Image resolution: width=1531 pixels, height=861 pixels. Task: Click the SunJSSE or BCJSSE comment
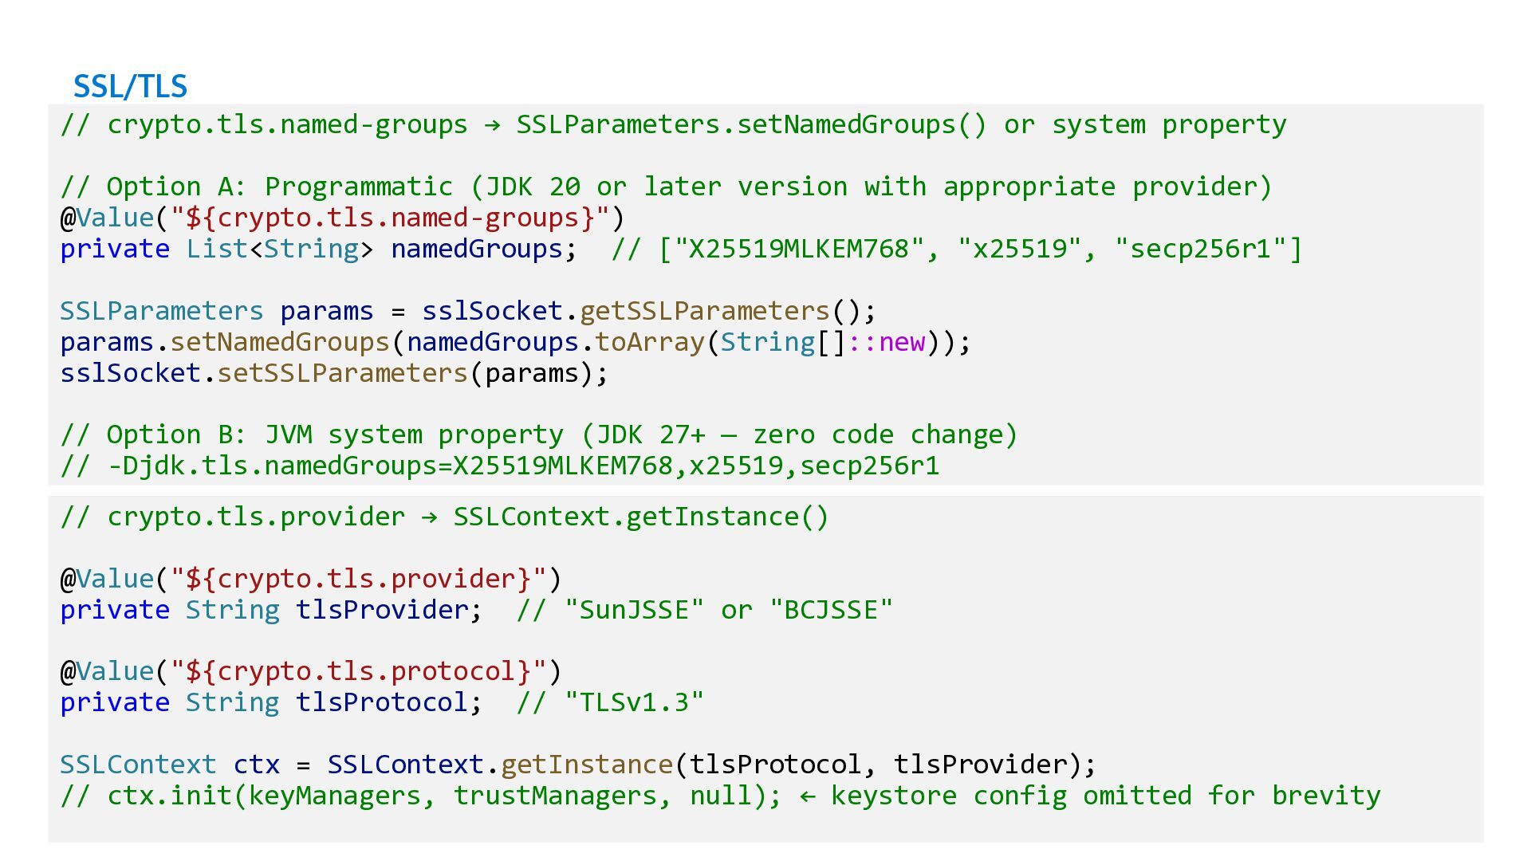(704, 610)
